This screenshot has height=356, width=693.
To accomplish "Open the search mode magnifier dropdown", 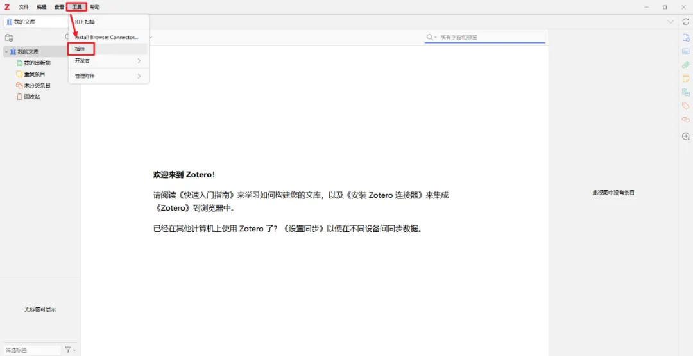I will pyautogui.click(x=431, y=38).
